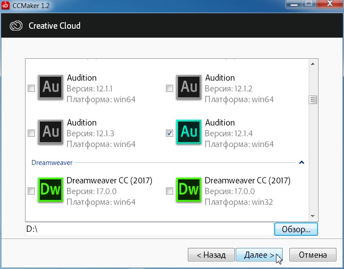Viewport: 344px width, 269px height.
Task: Click the Creative Cloud logo in header
Action: point(16,26)
